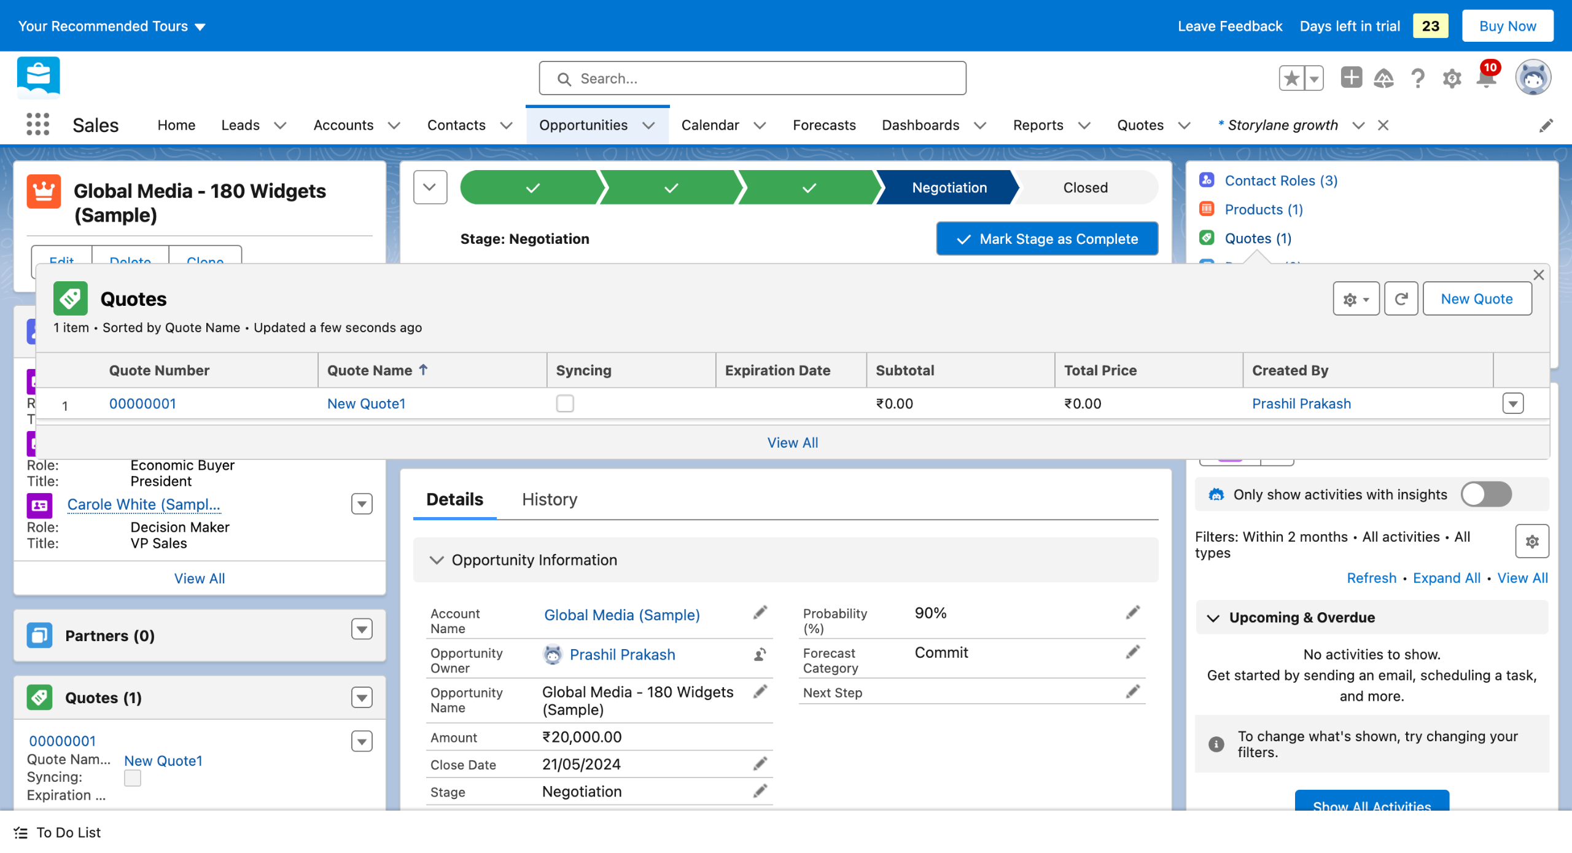Open row actions dropdown for quote 00000001
This screenshot has width=1572, height=853.
point(1513,403)
